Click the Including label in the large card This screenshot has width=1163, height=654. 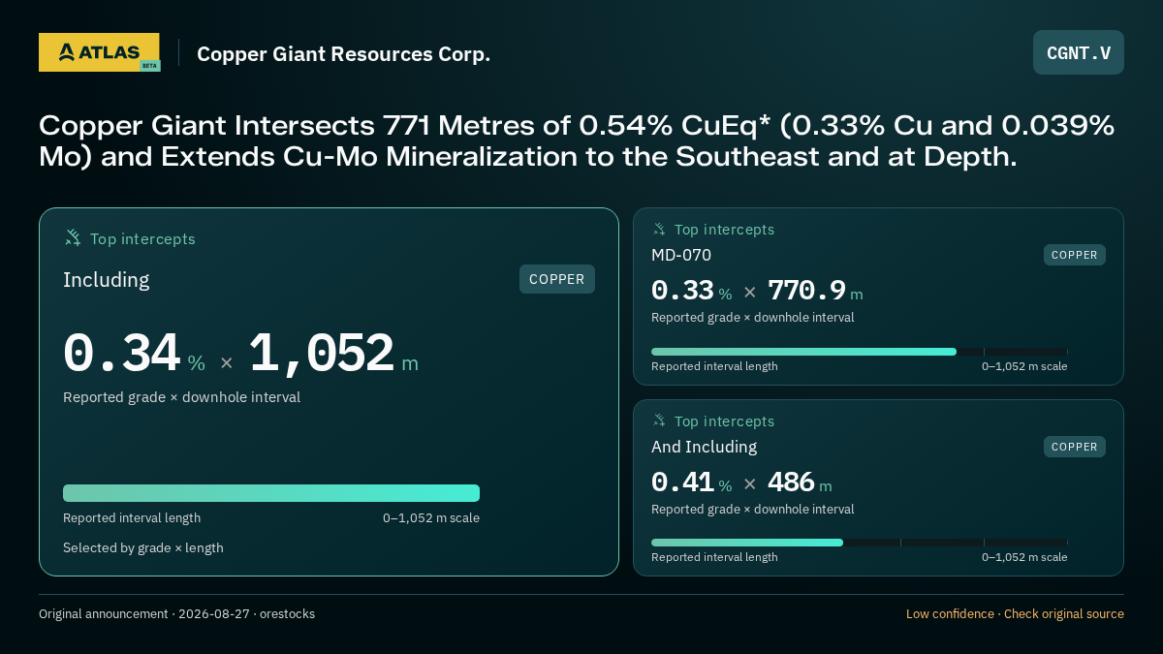click(107, 280)
